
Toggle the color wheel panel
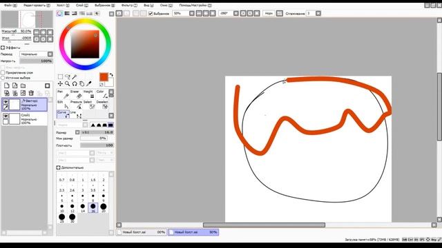click(x=60, y=14)
